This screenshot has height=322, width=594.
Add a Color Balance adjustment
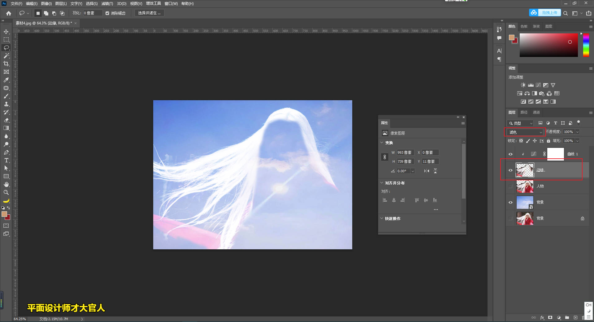pos(527,93)
